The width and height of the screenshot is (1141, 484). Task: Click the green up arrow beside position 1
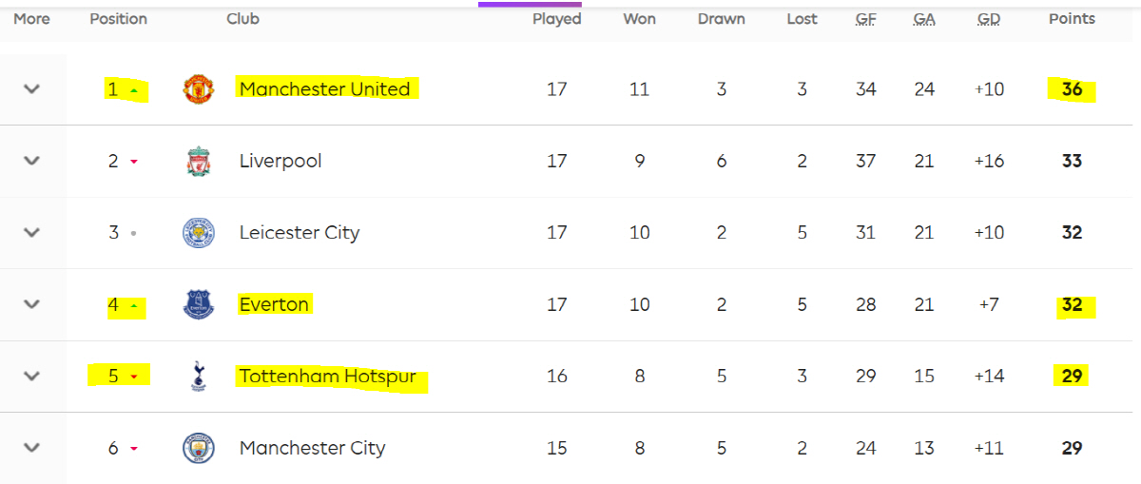(134, 90)
